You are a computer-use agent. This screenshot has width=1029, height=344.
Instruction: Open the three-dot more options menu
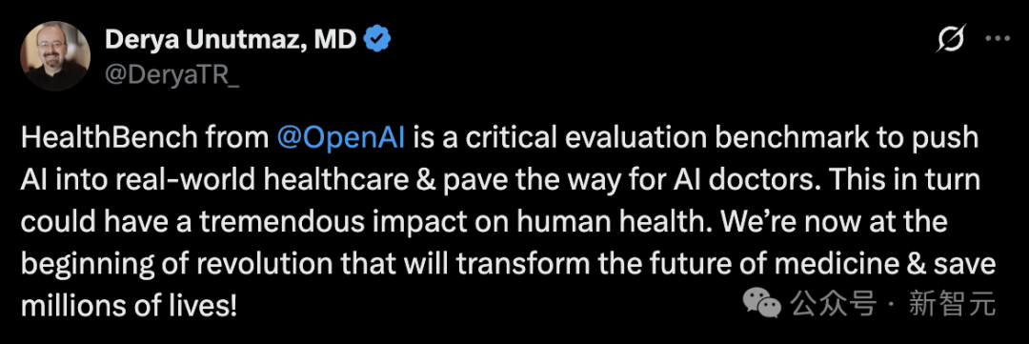(999, 39)
